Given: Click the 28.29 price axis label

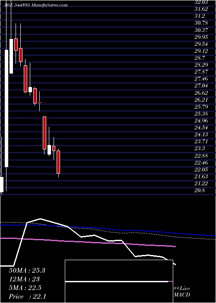Looking at the screenshot, I should (x=201, y=65).
